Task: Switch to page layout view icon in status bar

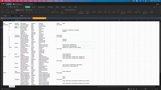Action: pyautogui.click(x=131, y=89)
